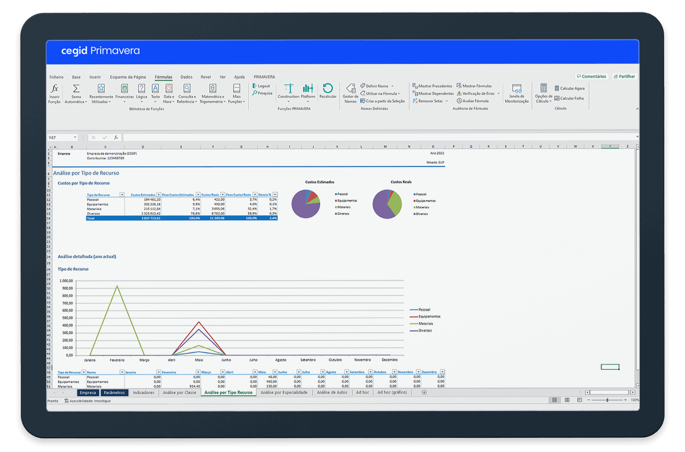685x452 pixels.
Task: Expand the Definir Nome dropdown arrow
Action: [x=392, y=86]
